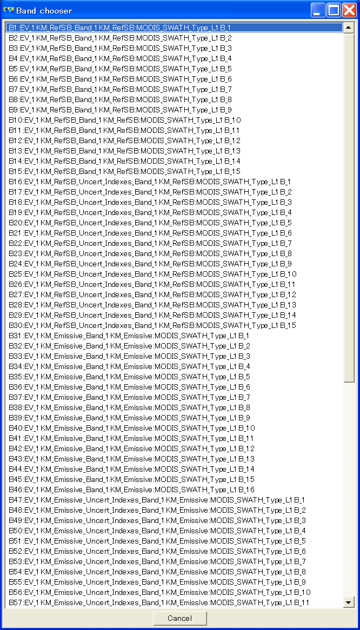Viewport: 360px width, 630px height.
Task: Click the vertical scrollbar thumb
Action: (x=349, y=208)
